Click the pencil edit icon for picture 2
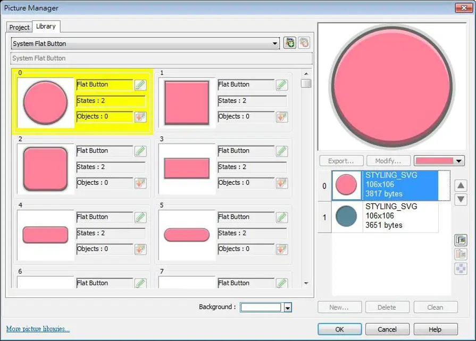Image resolution: width=476 pixels, height=341 pixels. pyautogui.click(x=140, y=151)
